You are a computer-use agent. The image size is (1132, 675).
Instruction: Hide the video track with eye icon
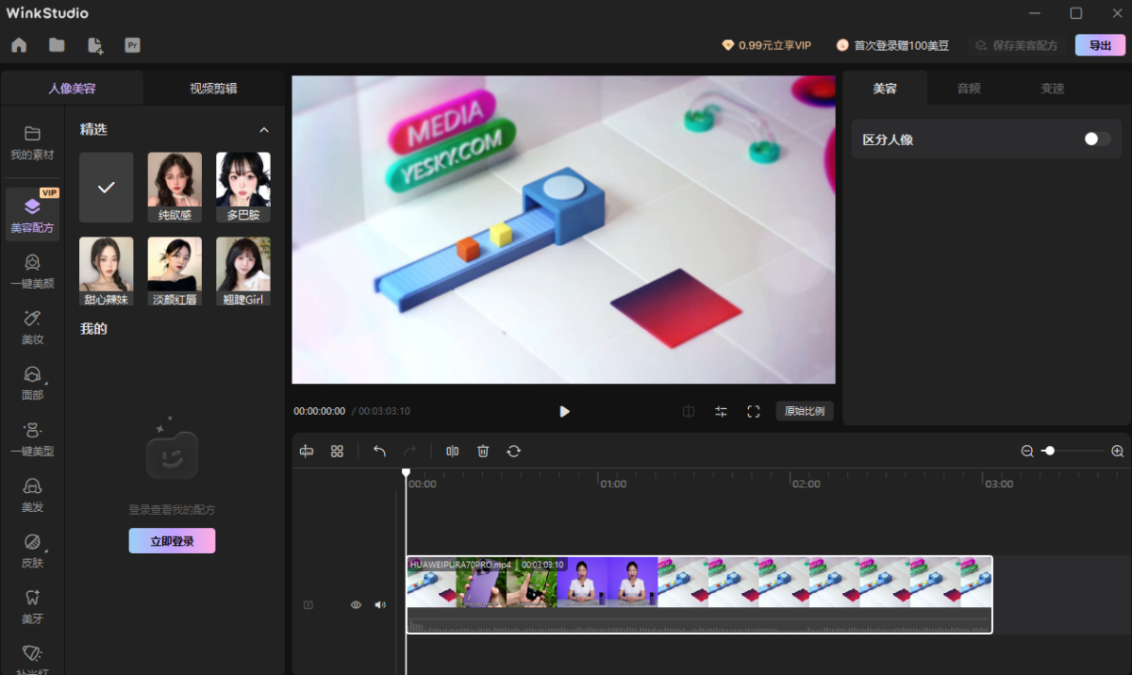pos(356,605)
